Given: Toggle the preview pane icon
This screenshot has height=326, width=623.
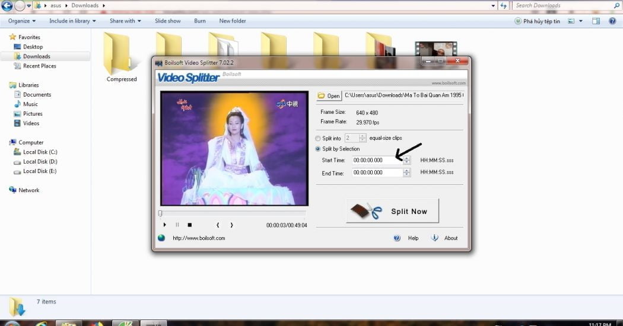Looking at the screenshot, I should (596, 21).
